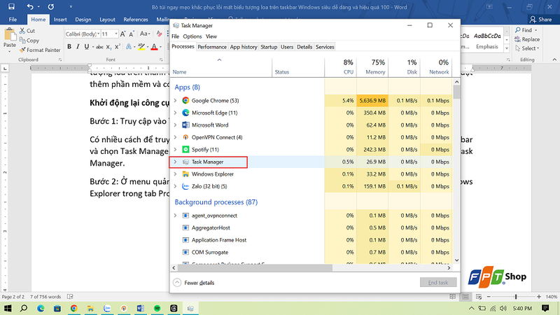560x315 pixels.
Task: Open the Windows Start menu
Action: coord(8,308)
